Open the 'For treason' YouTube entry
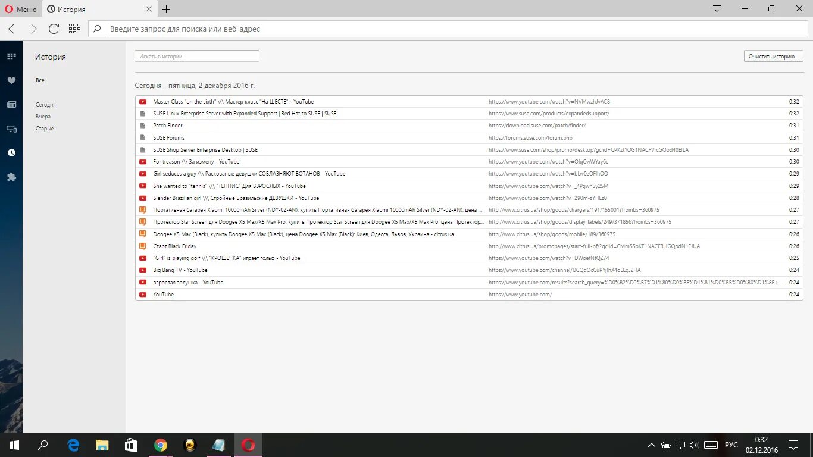 tap(469, 162)
